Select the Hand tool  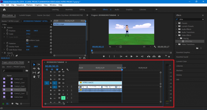pos(34,76)
